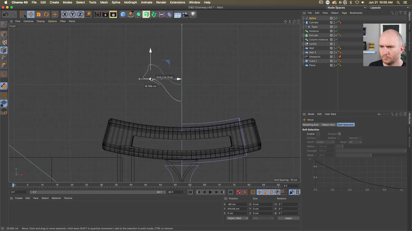Click the Extrude generator icon

pos(146,14)
